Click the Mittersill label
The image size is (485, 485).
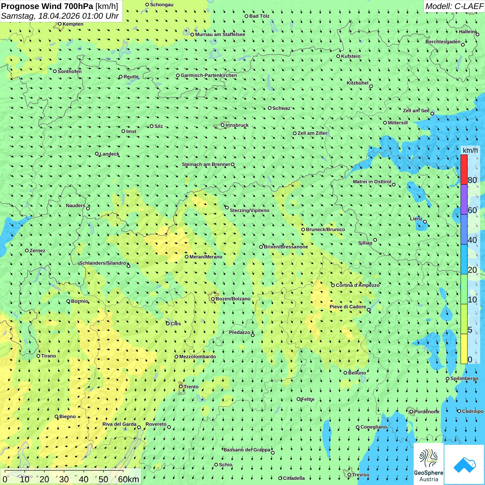[398, 123]
